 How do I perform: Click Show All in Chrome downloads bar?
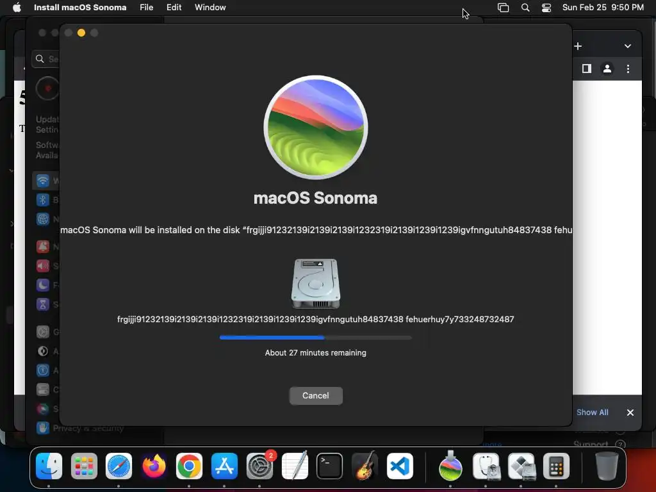pos(592,412)
